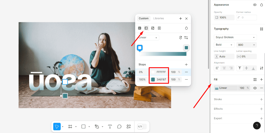Viewport: 265px width, 133px height.
Task: Open Frame tool options chevron
Action: [x=76, y=127]
